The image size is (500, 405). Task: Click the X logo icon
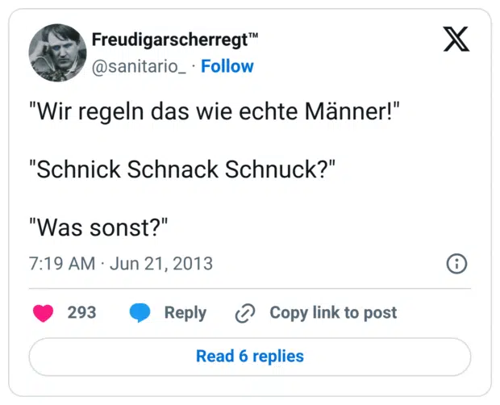coord(456,40)
